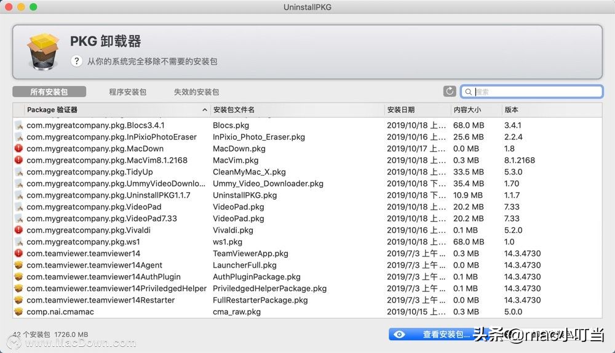Click red warning icon for teamviewer14 row

[18, 253]
